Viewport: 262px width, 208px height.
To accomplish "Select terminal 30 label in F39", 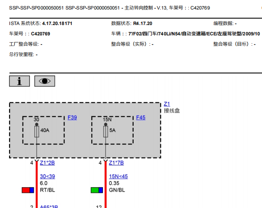I will (x=37, y=120).
